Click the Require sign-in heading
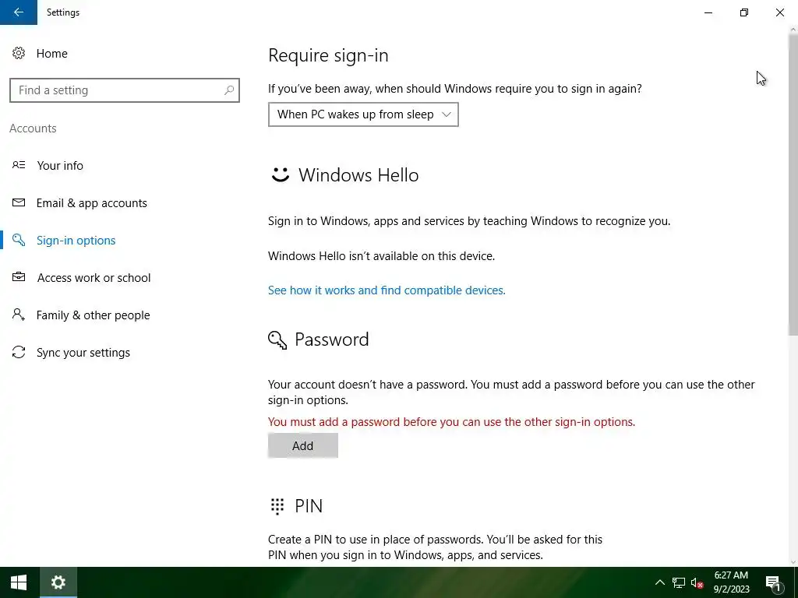This screenshot has height=598, width=798. click(x=328, y=55)
